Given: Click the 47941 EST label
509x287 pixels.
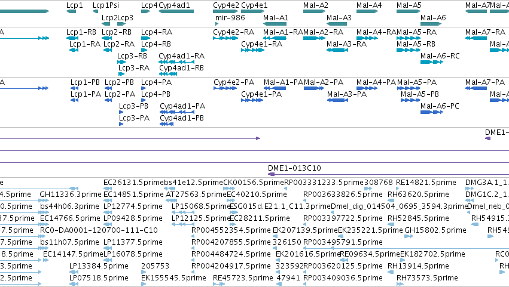Looking at the screenshot, I should click(x=288, y=279).
